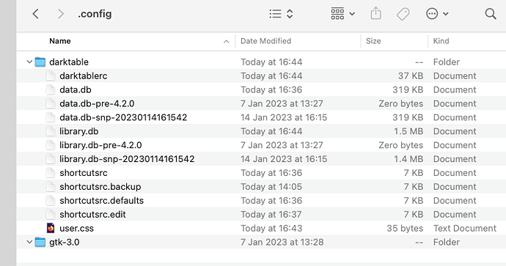The height and width of the screenshot is (266, 506).
Task: Click the .config window title
Action: [x=95, y=14]
